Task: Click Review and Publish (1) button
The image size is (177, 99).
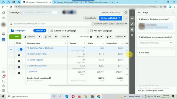Action: pyautogui.click(x=111, y=18)
